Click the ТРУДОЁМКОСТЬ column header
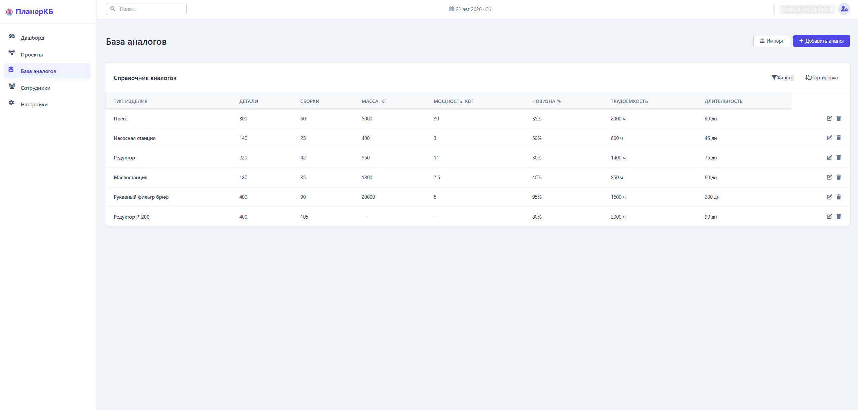 click(x=629, y=101)
